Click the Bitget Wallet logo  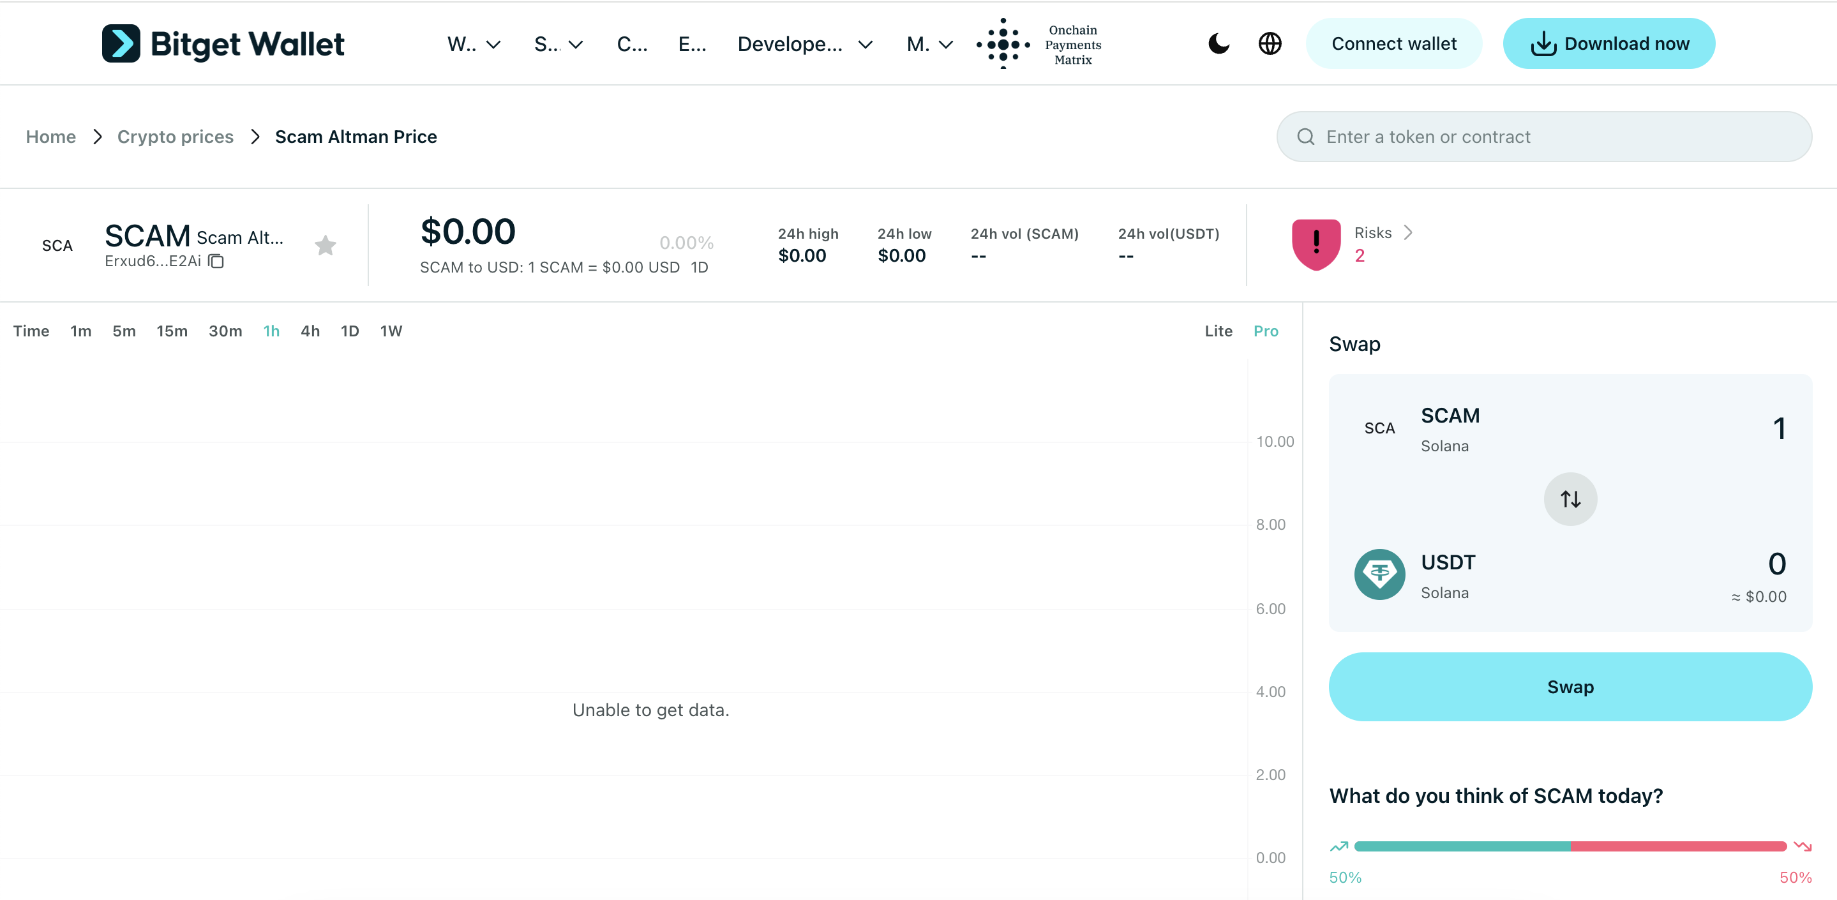[x=223, y=43]
